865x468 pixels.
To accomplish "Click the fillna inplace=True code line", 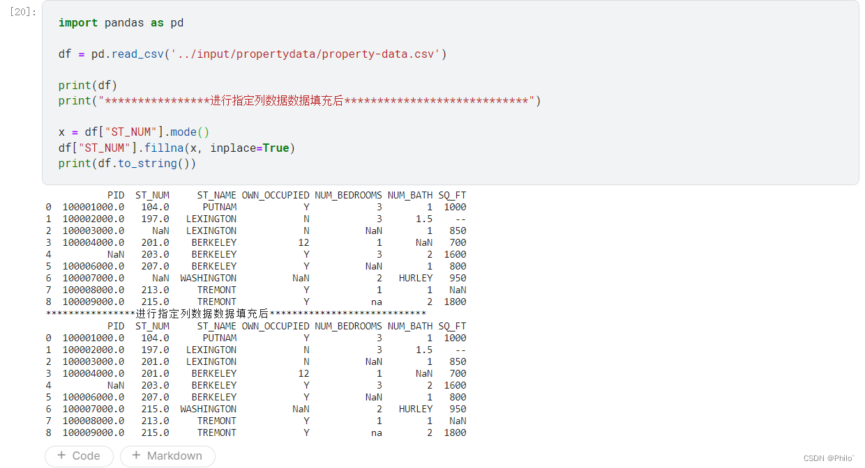I will (177, 148).
